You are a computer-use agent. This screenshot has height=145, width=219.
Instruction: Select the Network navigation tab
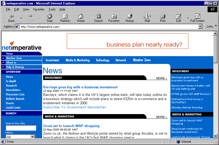pyautogui.click(x=121, y=60)
